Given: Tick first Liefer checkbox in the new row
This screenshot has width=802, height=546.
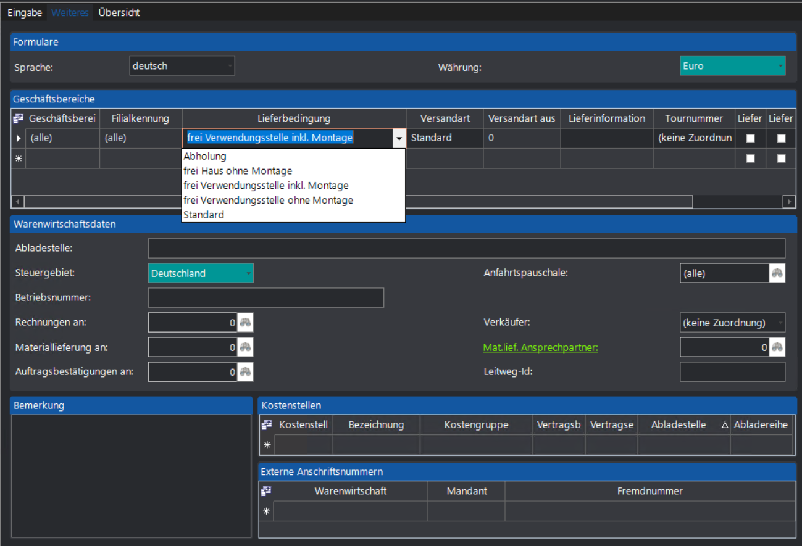Looking at the screenshot, I should 751,159.
